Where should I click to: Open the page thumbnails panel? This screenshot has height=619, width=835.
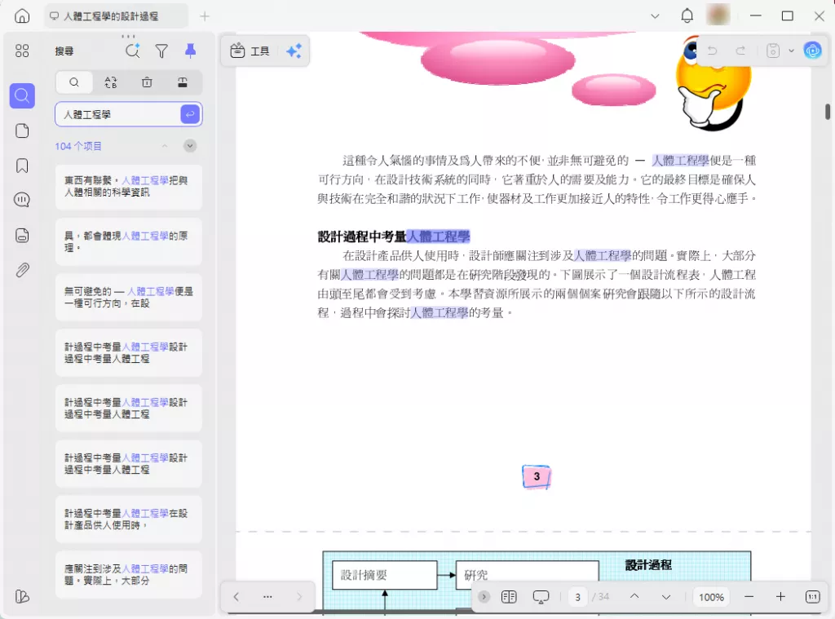(22, 130)
